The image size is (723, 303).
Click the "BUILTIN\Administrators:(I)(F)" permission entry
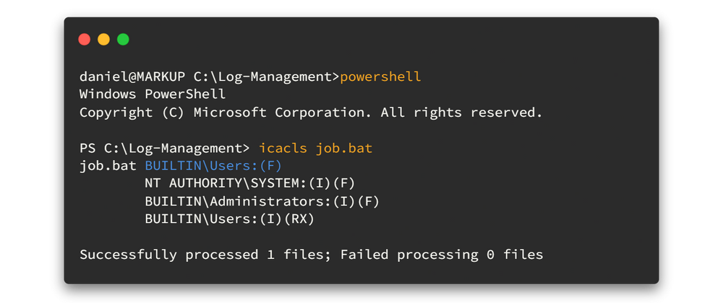point(262,201)
